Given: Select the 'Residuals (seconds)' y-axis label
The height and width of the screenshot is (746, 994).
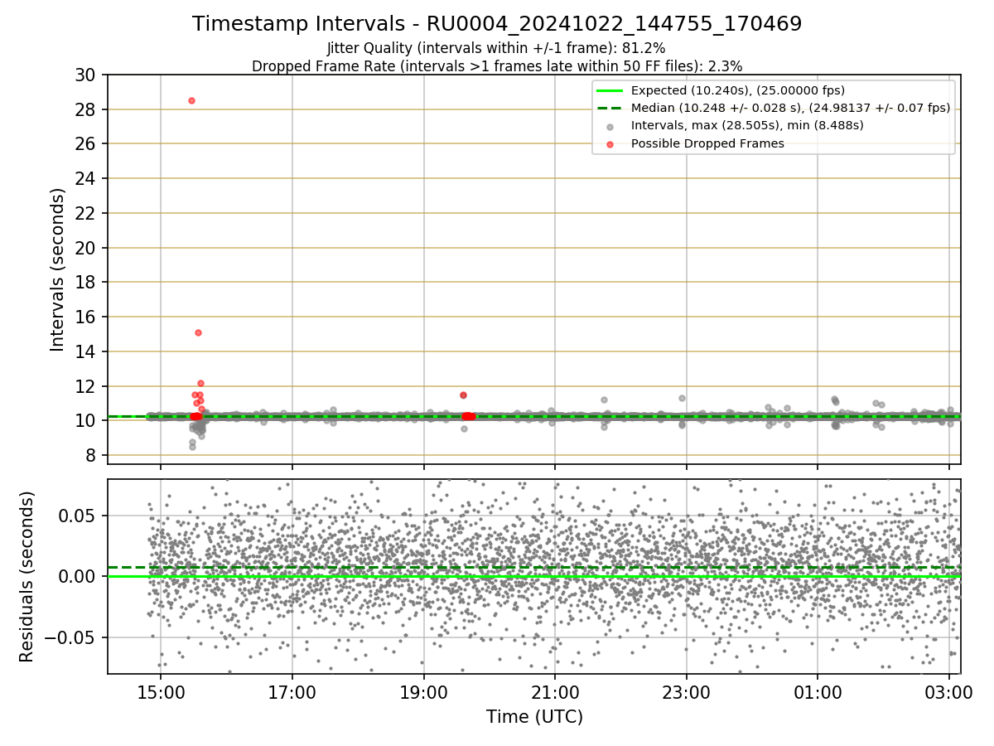Looking at the screenshot, I should [27, 577].
